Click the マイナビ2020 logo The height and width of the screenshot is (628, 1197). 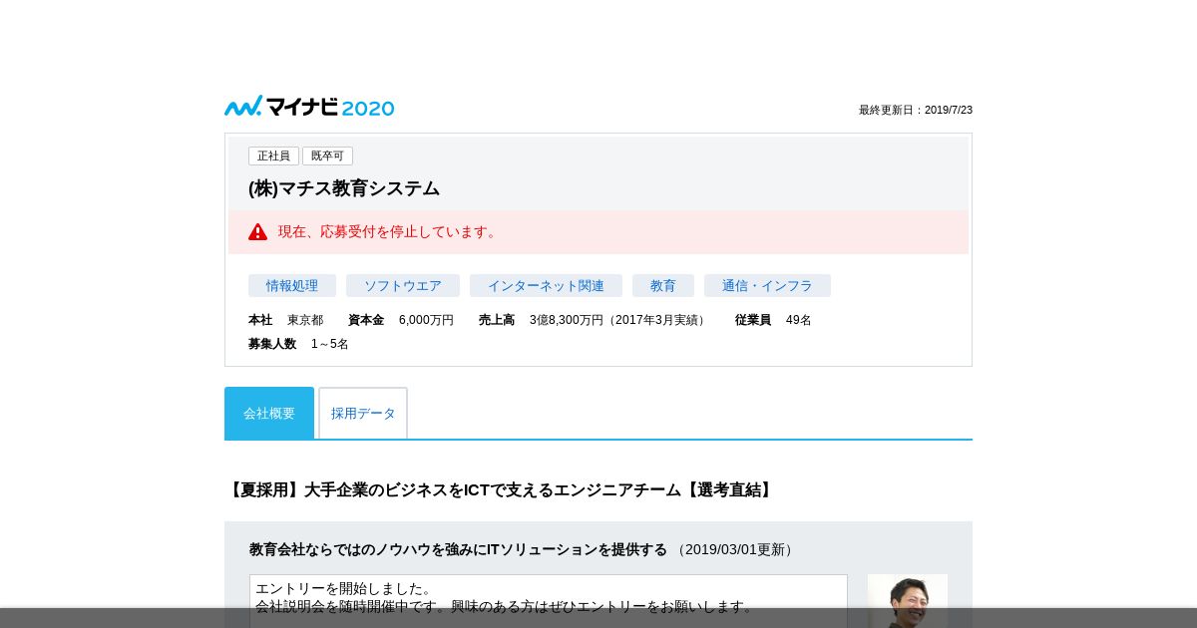(x=309, y=107)
